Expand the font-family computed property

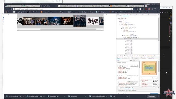pyautogui.click(x=141, y=84)
